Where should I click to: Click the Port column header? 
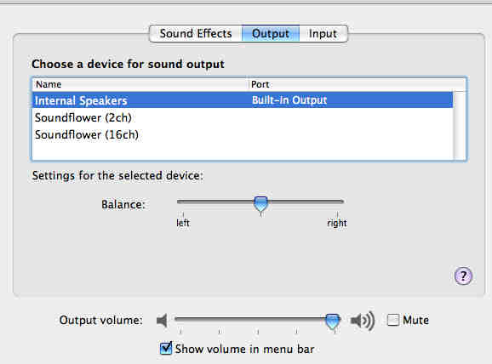pyautogui.click(x=357, y=84)
